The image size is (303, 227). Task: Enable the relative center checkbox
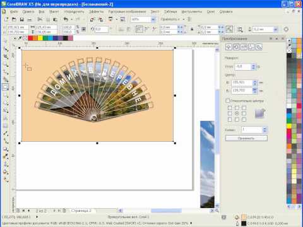pyautogui.click(x=227, y=101)
